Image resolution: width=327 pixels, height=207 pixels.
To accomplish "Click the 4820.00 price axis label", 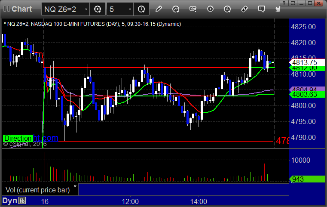I will (x=303, y=43).
